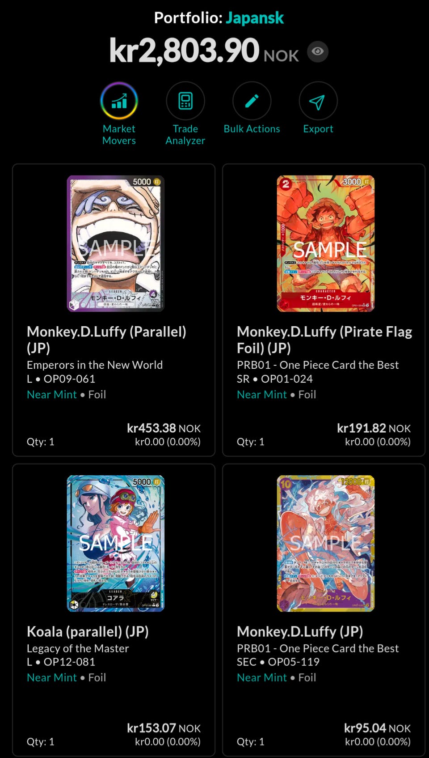Open the Japansk portfolio name link
Screen dimensions: 429x758
[255, 18]
